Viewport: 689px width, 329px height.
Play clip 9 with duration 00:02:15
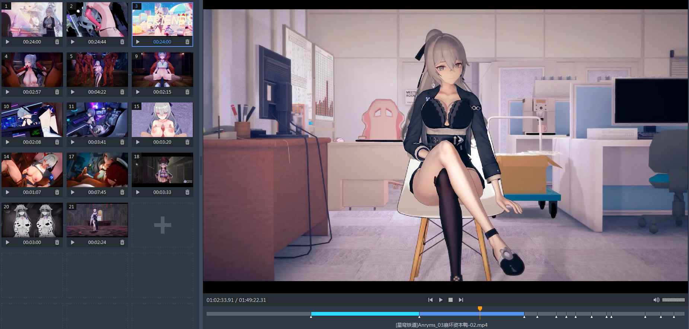click(x=138, y=92)
